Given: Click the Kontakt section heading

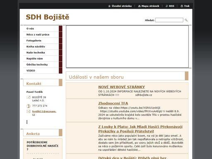Looking at the screenshot, I should click(x=34, y=84).
